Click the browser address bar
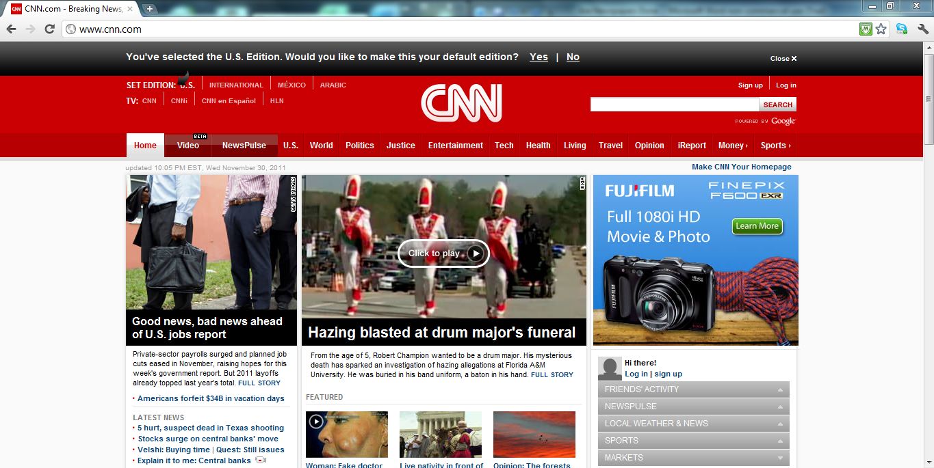The height and width of the screenshot is (468, 934). (x=458, y=29)
